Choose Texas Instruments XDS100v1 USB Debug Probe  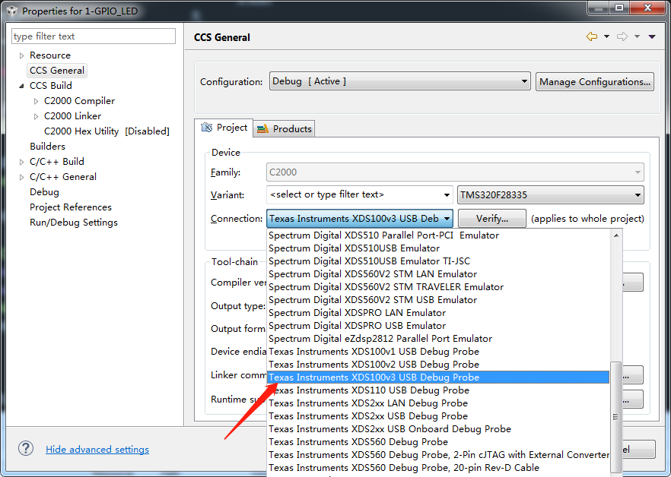[x=438, y=352]
